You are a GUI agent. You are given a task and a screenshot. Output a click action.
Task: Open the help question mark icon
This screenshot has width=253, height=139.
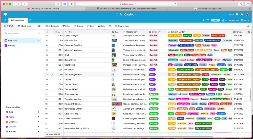click(237, 14)
